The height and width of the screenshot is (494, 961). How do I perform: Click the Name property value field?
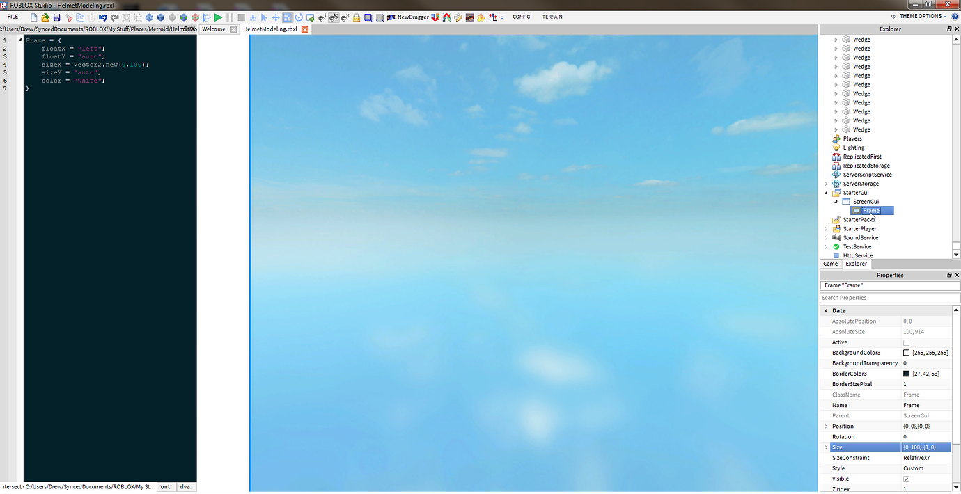click(926, 405)
